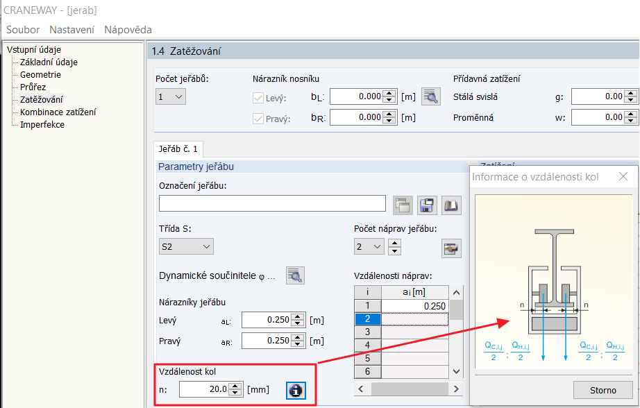Open the Soubor menu
This screenshot has width=640, height=408.
[x=23, y=30]
